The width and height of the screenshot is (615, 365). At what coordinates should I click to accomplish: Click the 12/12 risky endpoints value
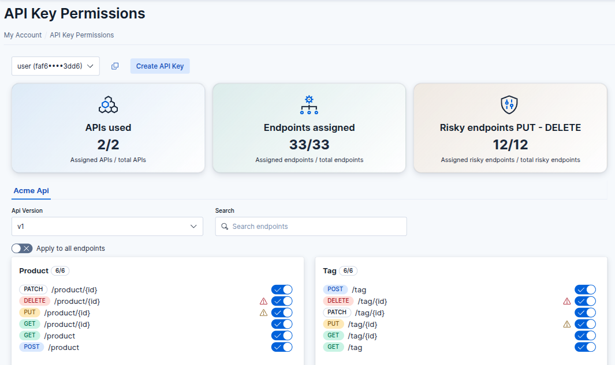510,145
